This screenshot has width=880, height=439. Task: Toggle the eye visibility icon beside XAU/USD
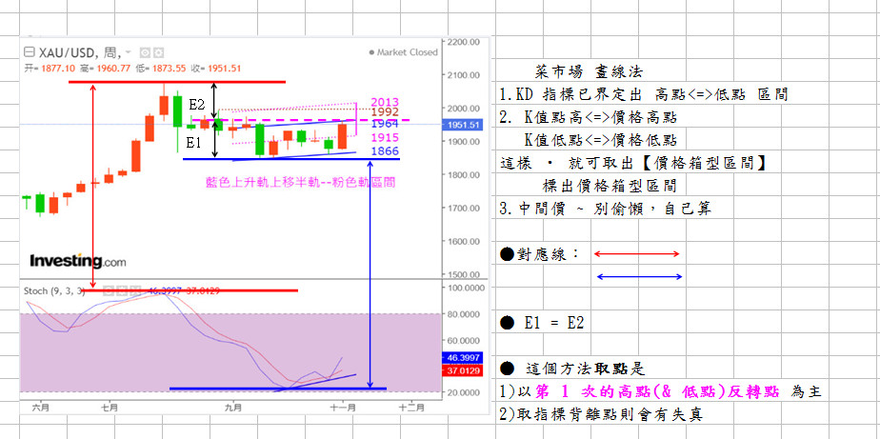click(x=146, y=52)
